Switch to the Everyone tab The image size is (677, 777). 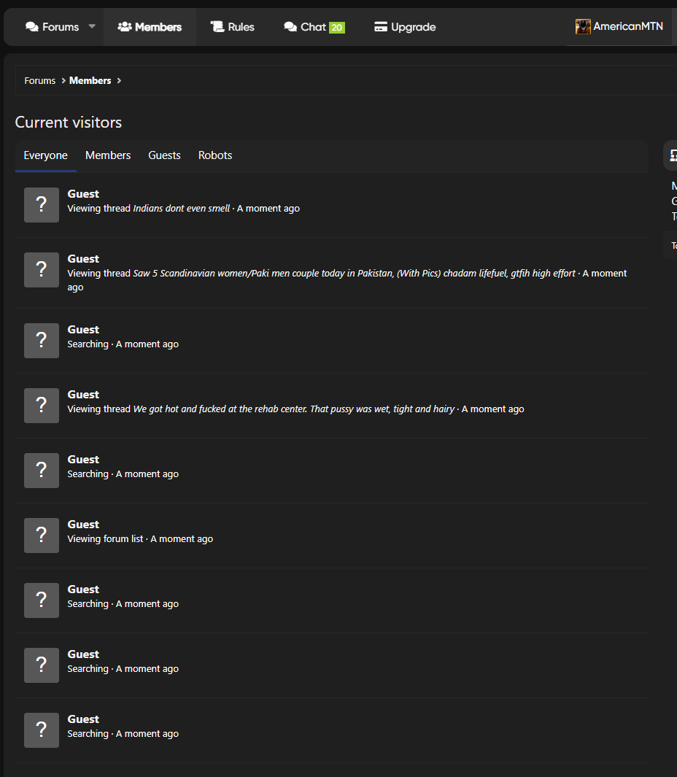click(x=45, y=155)
